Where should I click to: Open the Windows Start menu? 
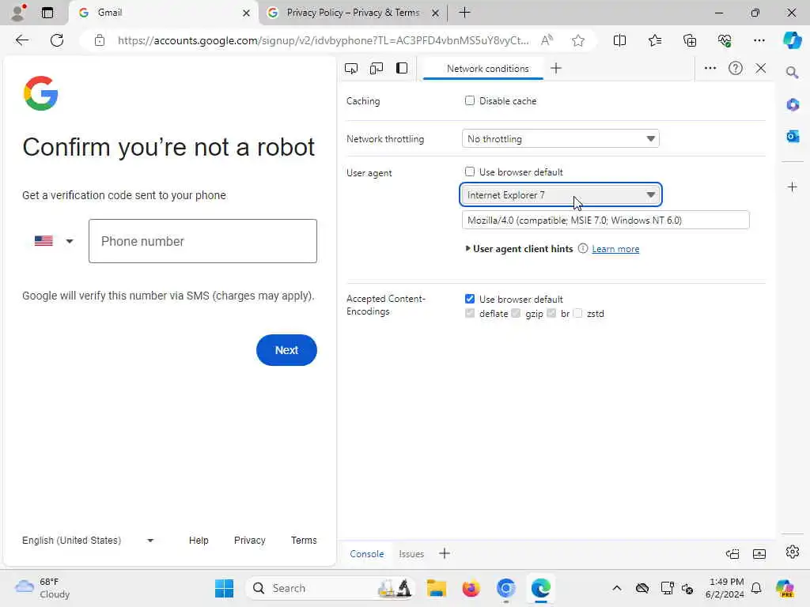[x=224, y=588]
